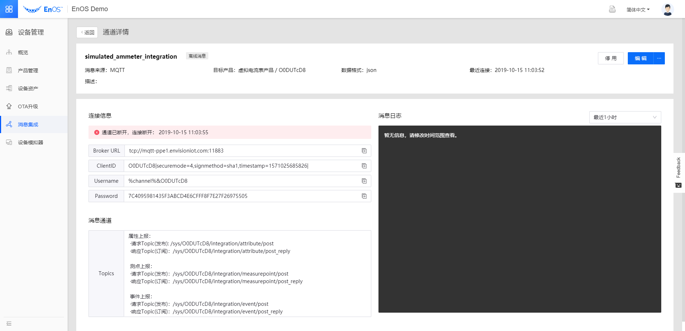Copy the ClientID value
The image size is (685, 331).
[364, 166]
